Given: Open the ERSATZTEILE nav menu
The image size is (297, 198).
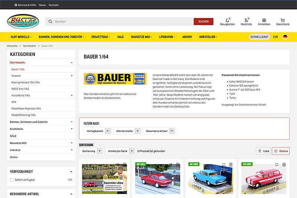Looking at the screenshot, I should point(100,37).
